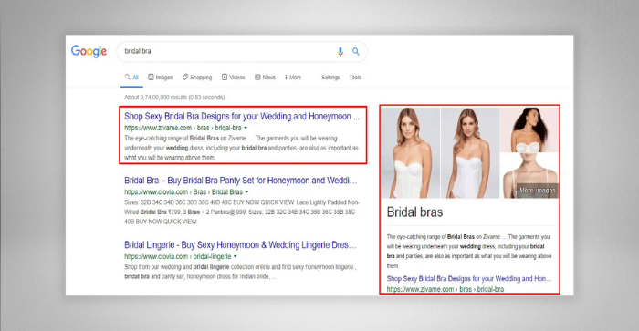Open the Videos tab

[233, 78]
